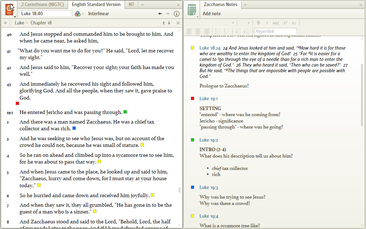Apply center text alignment in notes

click(x=198, y=32)
